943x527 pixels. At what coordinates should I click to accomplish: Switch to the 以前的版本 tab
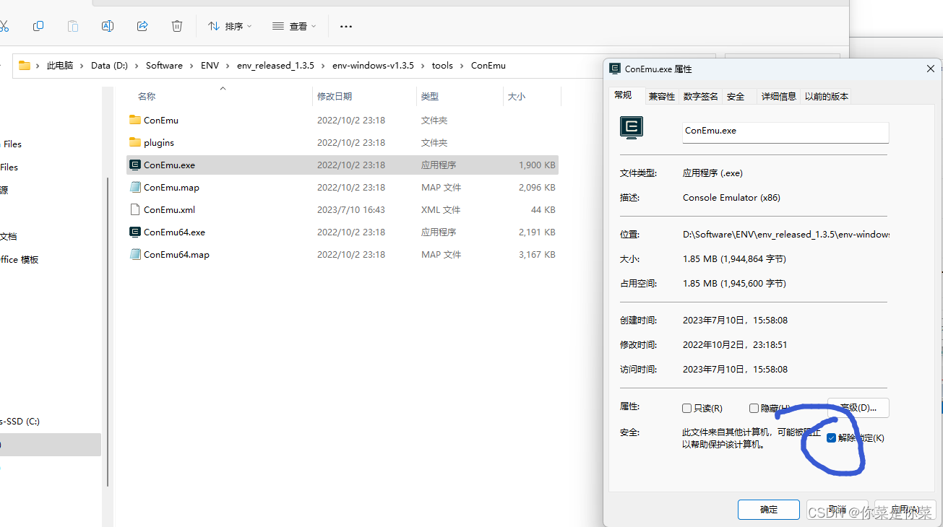[x=827, y=96]
